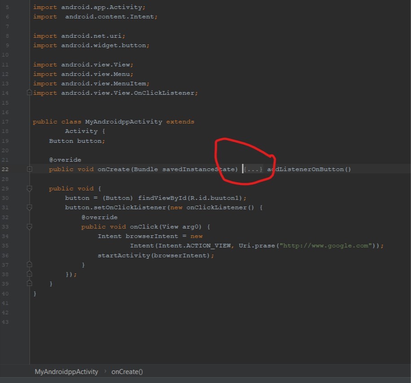
Task: Click 'onClick(View arg0)' signature
Action: coord(166,227)
